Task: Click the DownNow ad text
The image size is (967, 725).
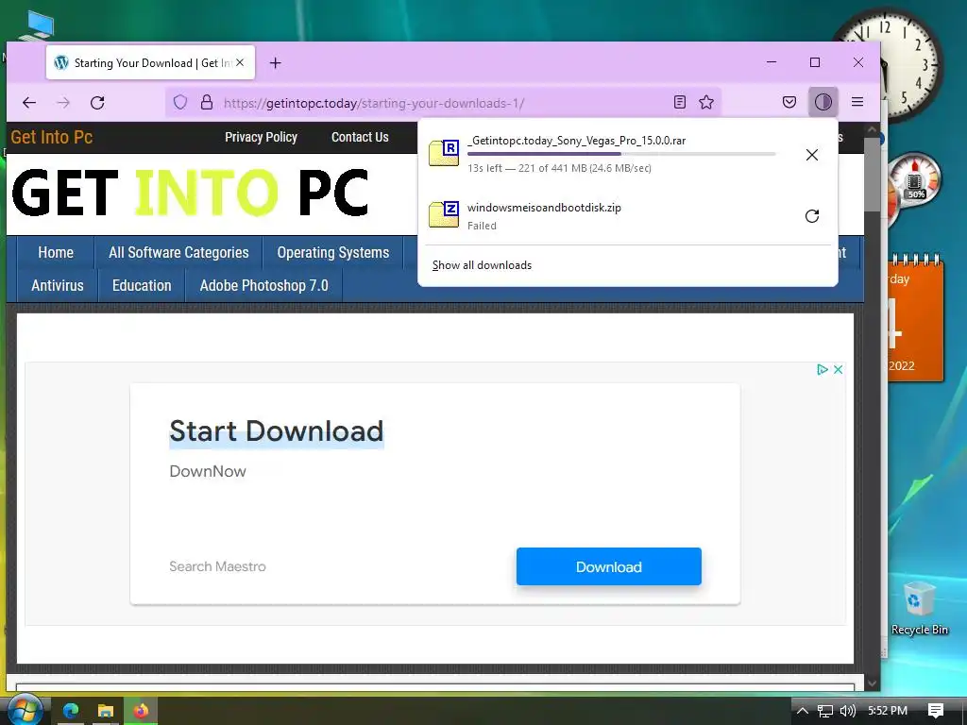Action: pos(208,471)
